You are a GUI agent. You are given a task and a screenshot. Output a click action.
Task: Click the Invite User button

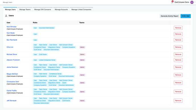click(x=185, y=16)
